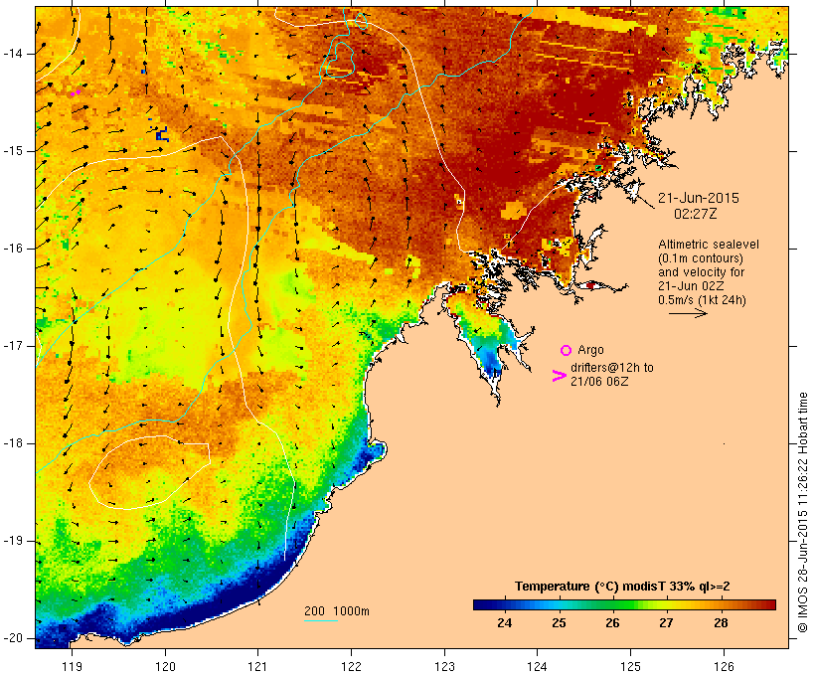Click the 'drifters@12h to' legend text
Screen dimensions: 815x676
(612, 368)
